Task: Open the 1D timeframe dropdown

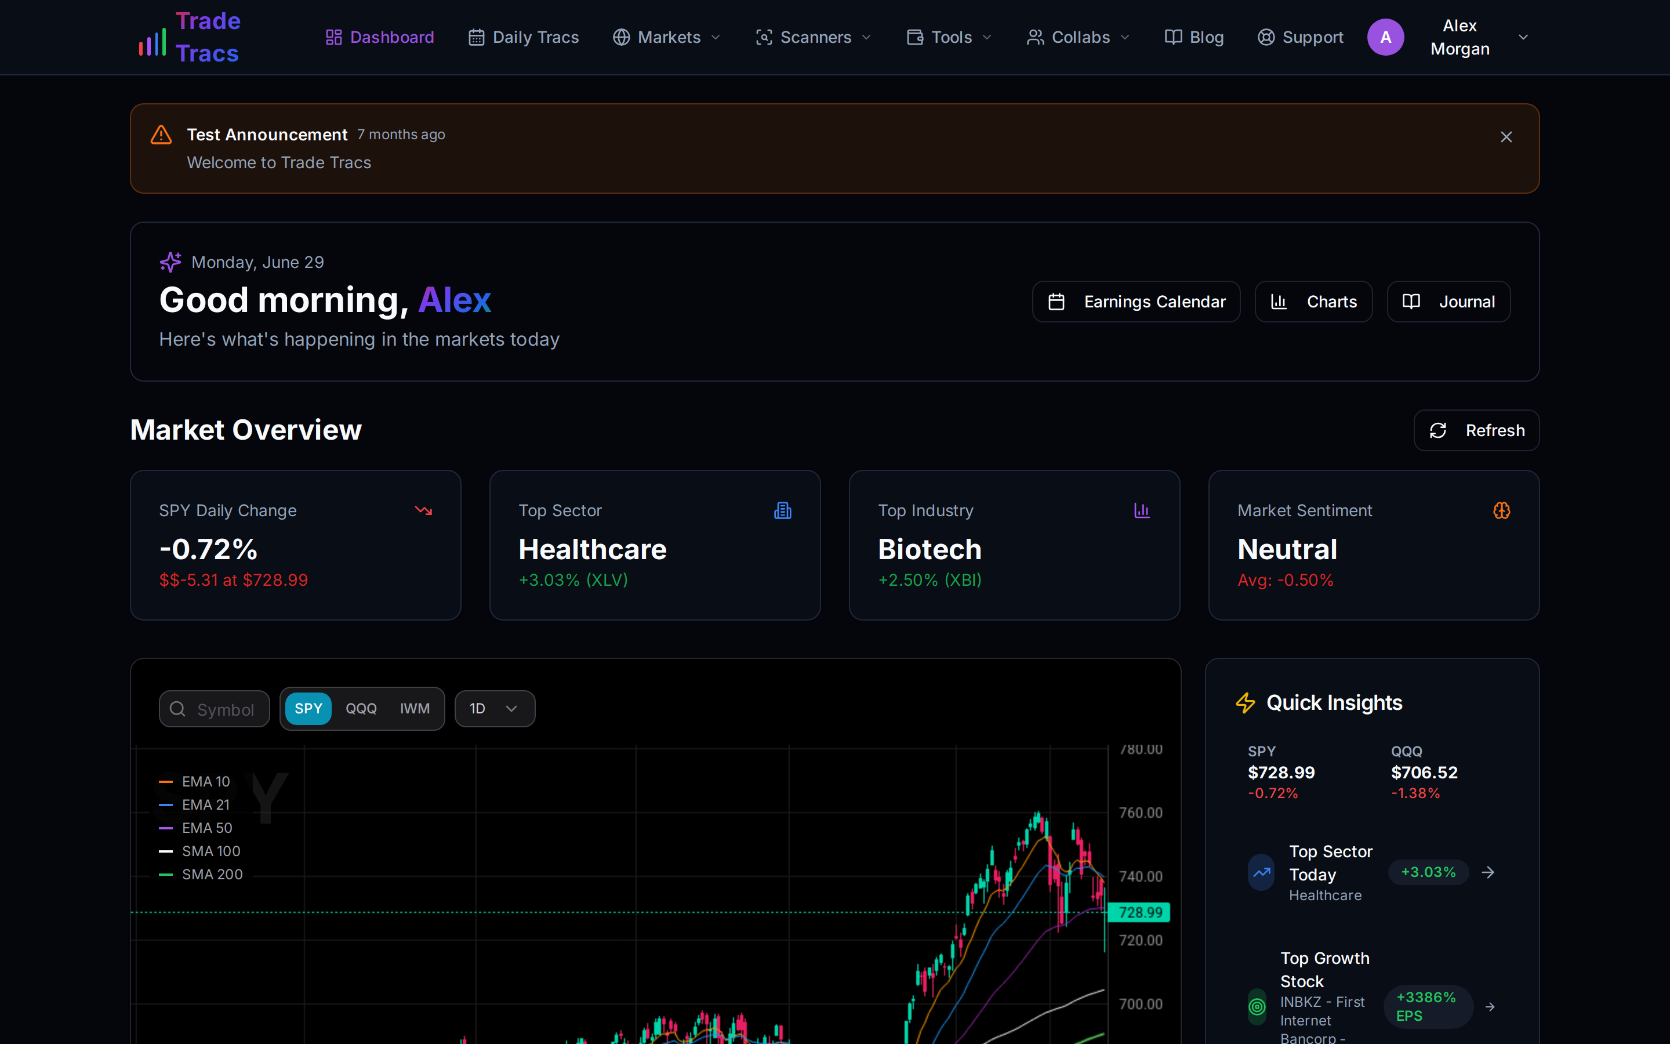Action: coord(495,708)
